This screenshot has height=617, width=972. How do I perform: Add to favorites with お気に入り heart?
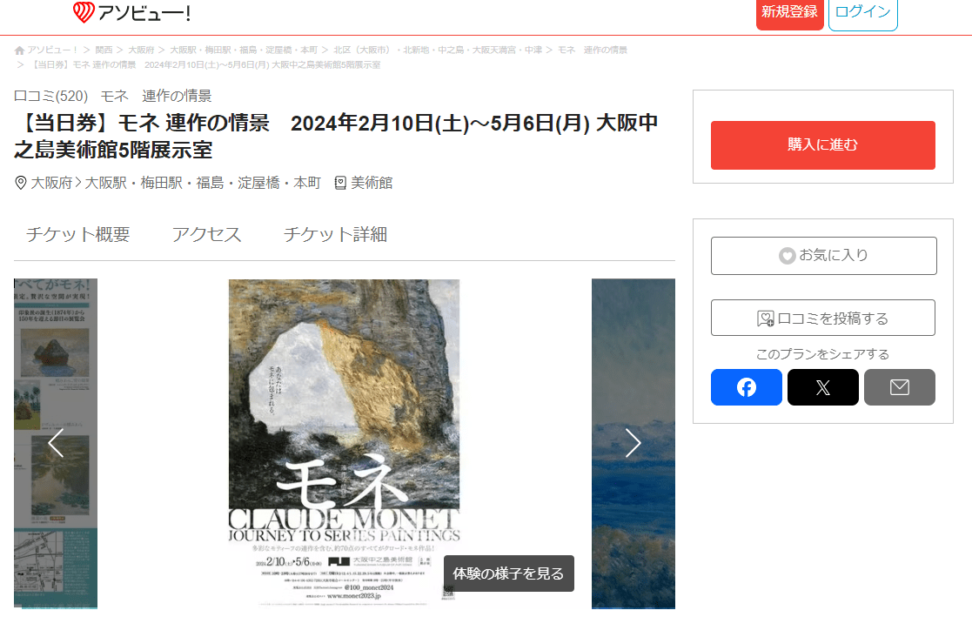pos(823,256)
